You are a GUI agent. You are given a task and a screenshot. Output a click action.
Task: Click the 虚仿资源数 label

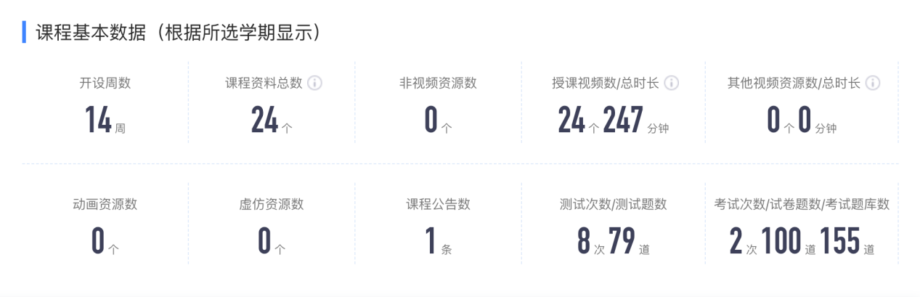click(x=272, y=204)
